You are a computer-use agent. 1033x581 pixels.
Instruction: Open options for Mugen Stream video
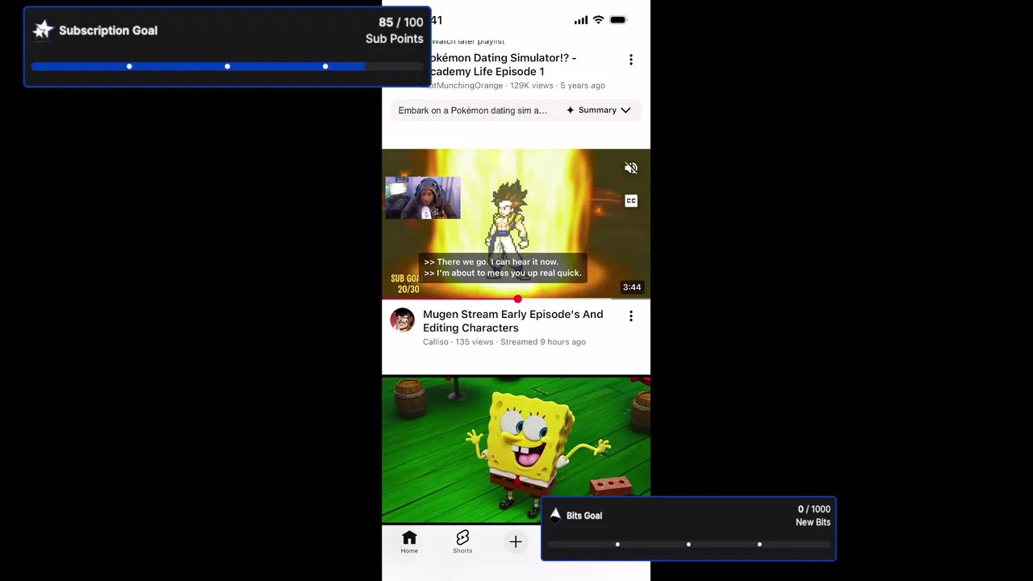631,316
